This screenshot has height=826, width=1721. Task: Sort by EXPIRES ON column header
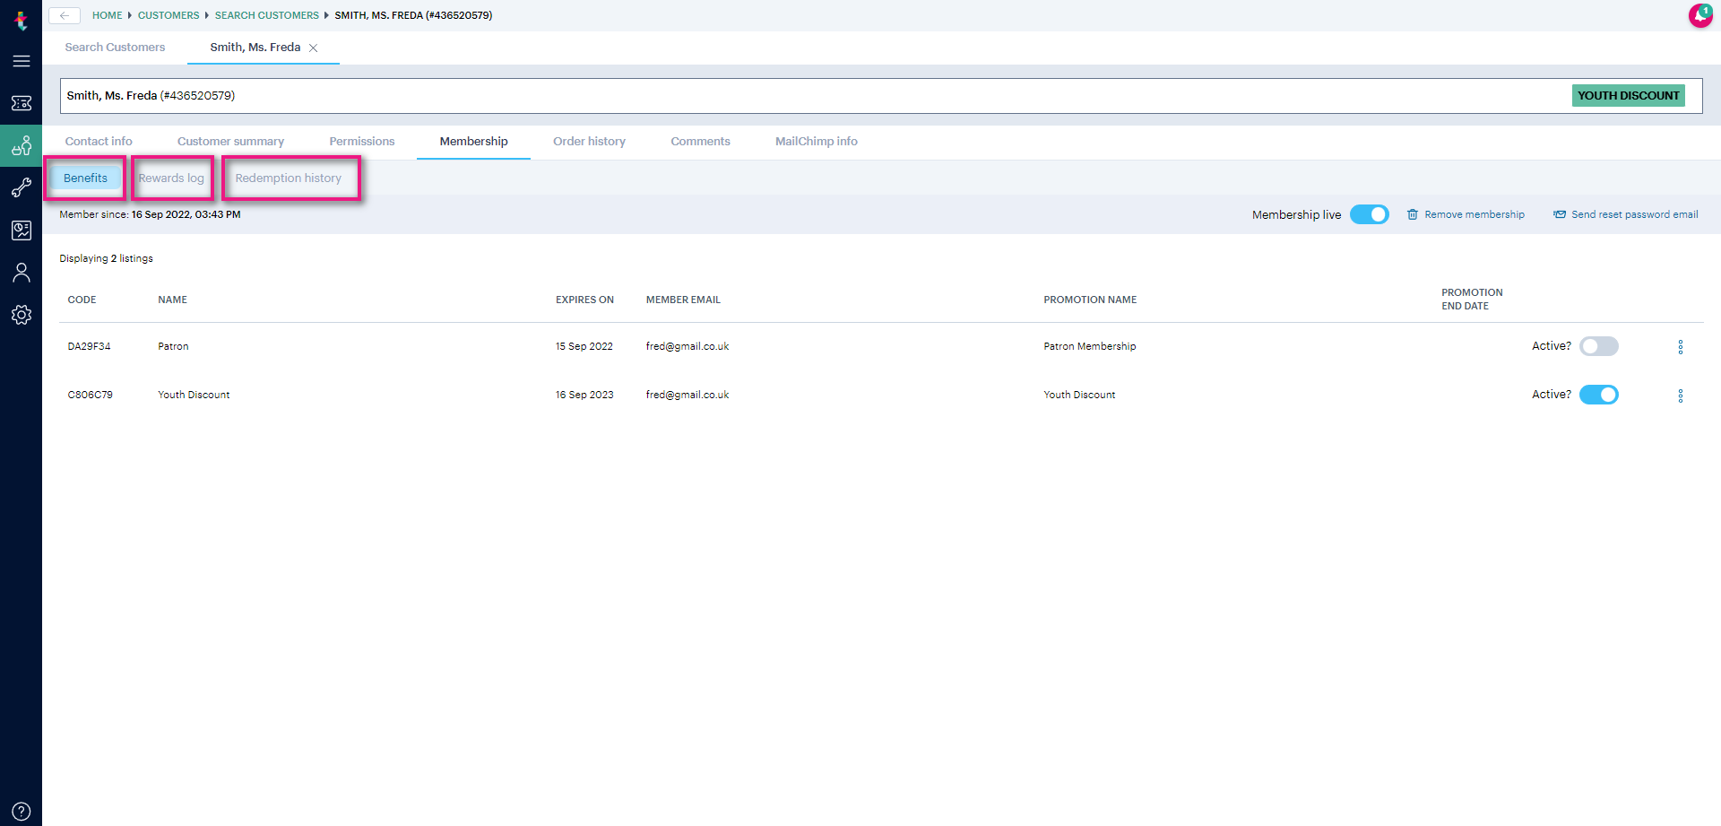pos(584,300)
